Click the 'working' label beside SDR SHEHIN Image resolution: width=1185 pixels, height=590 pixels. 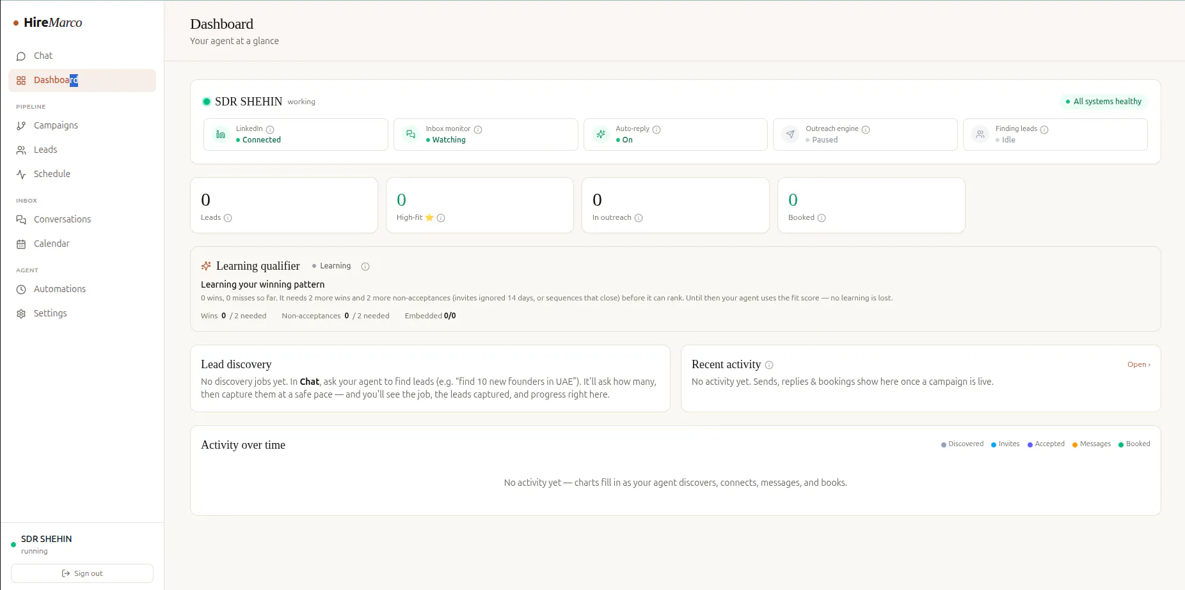click(301, 102)
